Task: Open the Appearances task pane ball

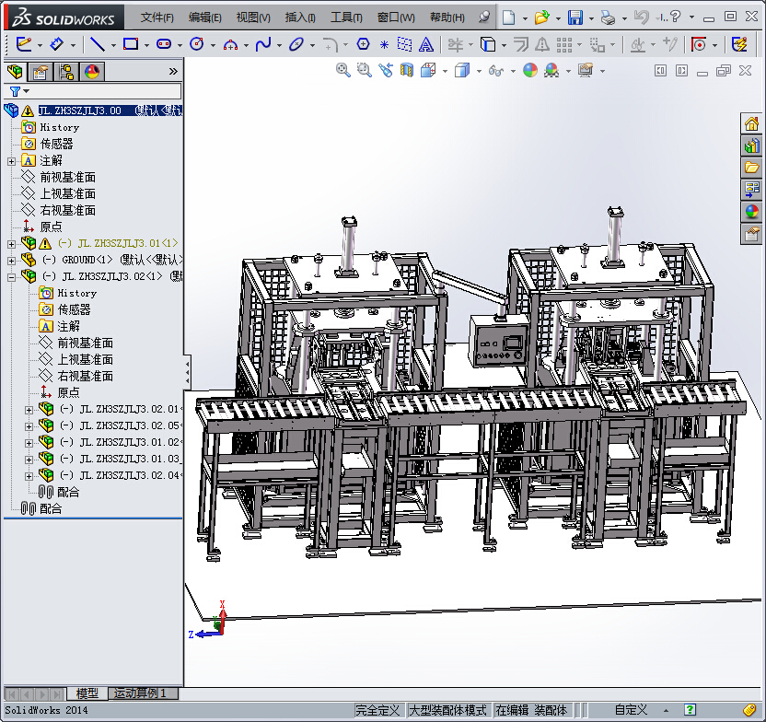Action: 751,212
